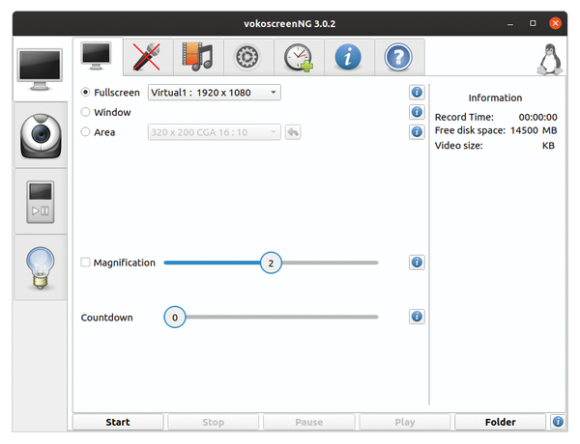Open the 320 x 200 CGA area size dropdown
The width and height of the screenshot is (580, 444).
(215, 132)
